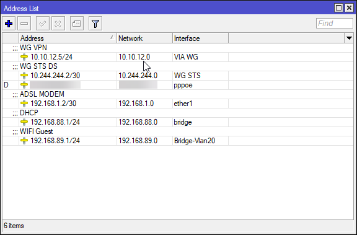Select the 192.168.89.1/24 Bridge-Vlan20 entry
357x235 pixels.
(178, 141)
